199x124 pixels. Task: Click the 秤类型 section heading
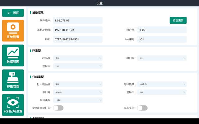pos(36,51)
